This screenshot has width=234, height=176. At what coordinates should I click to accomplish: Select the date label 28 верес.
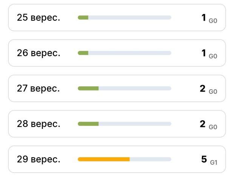pyautogui.click(x=38, y=124)
